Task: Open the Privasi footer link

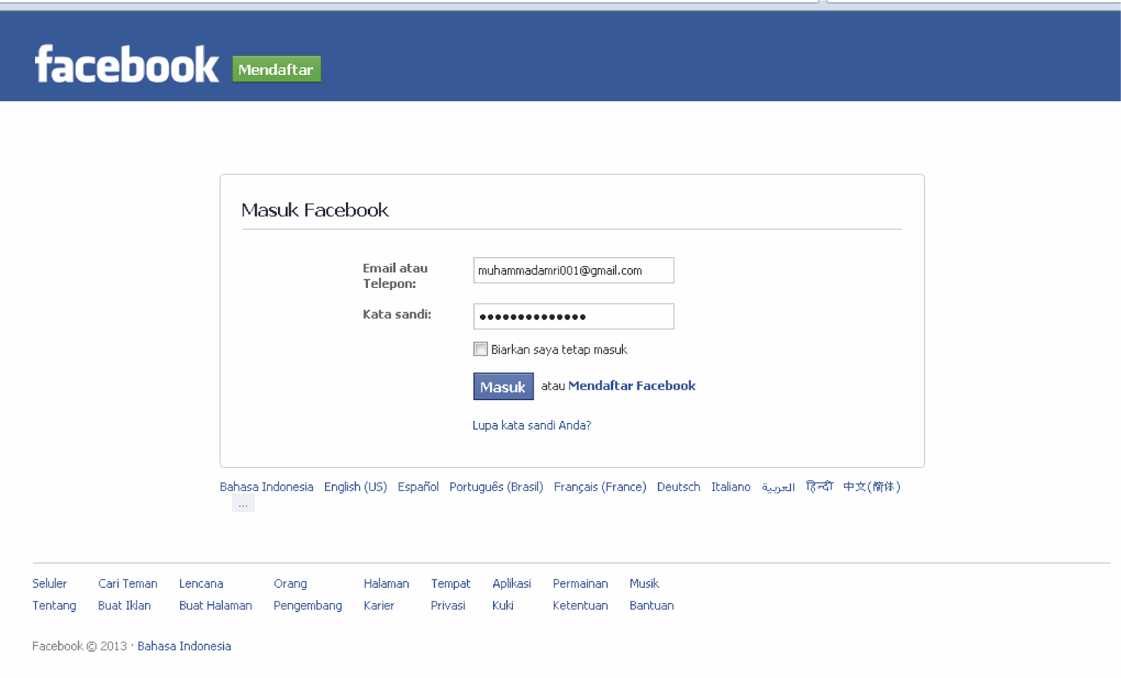Action: 448,605
